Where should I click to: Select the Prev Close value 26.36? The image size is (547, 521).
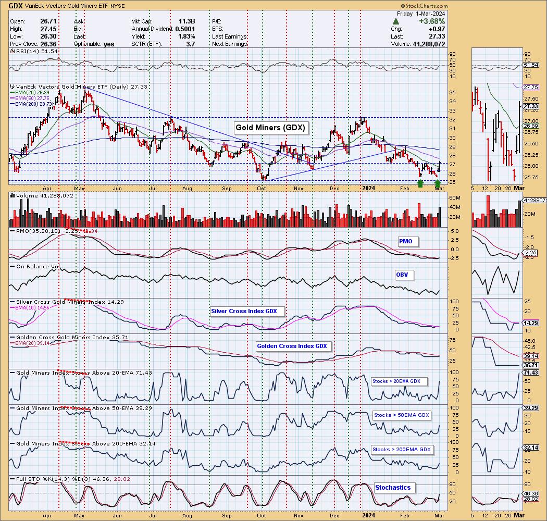coord(48,44)
